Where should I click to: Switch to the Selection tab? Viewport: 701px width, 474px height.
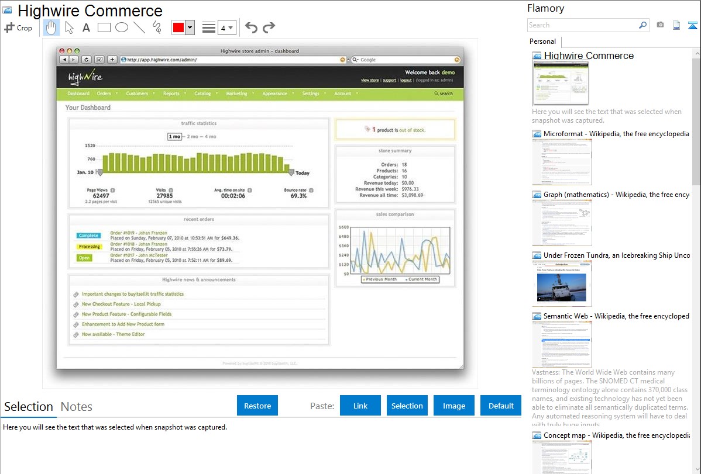tap(29, 407)
